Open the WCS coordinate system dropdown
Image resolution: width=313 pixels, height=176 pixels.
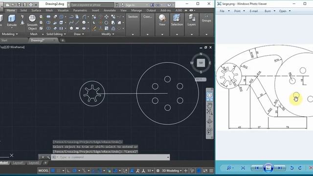coord(201,79)
